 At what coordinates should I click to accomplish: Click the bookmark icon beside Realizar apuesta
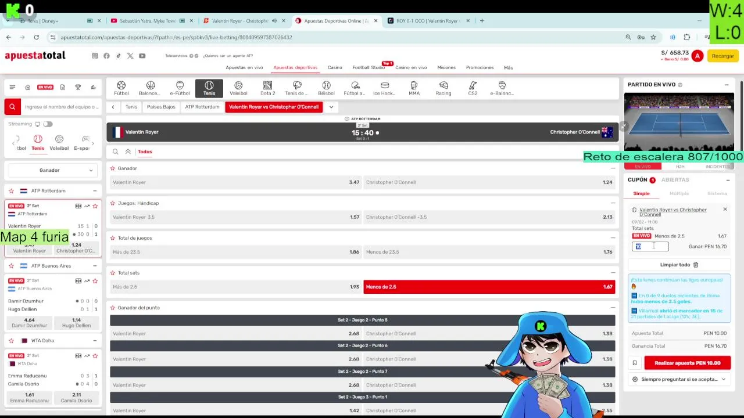point(635,363)
